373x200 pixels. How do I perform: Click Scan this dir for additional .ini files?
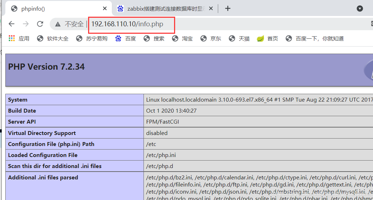(x=55, y=166)
